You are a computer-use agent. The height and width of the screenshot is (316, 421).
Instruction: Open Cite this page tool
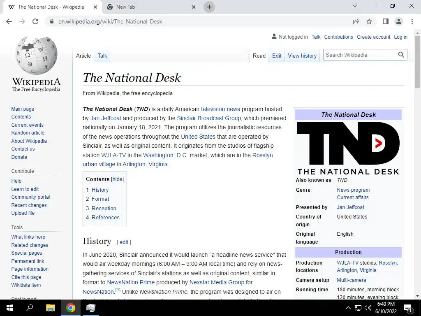pyautogui.click(x=26, y=277)
